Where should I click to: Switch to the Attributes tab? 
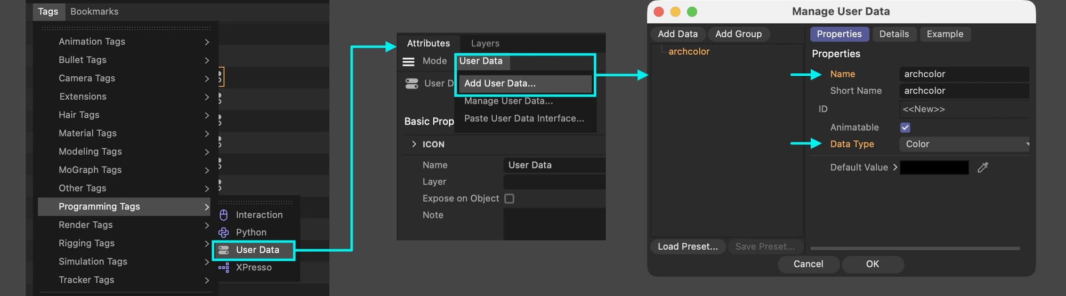429,44
